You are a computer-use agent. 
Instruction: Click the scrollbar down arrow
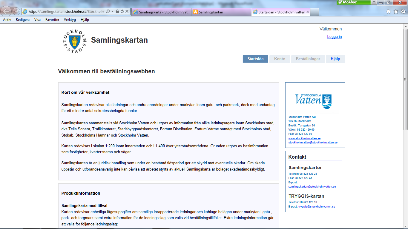(405, 226)
